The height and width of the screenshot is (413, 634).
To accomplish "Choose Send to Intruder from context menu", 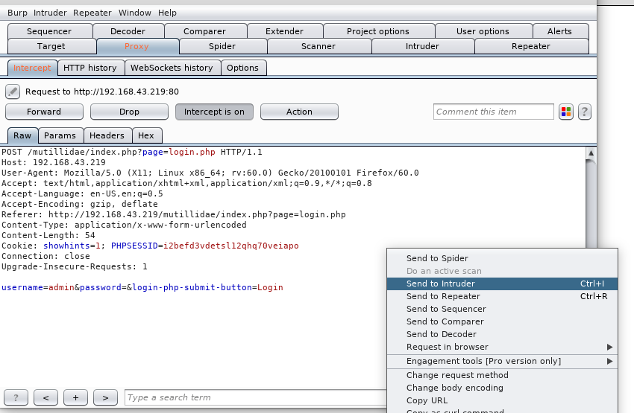I will pyautogui.click(x=502, y=284).
